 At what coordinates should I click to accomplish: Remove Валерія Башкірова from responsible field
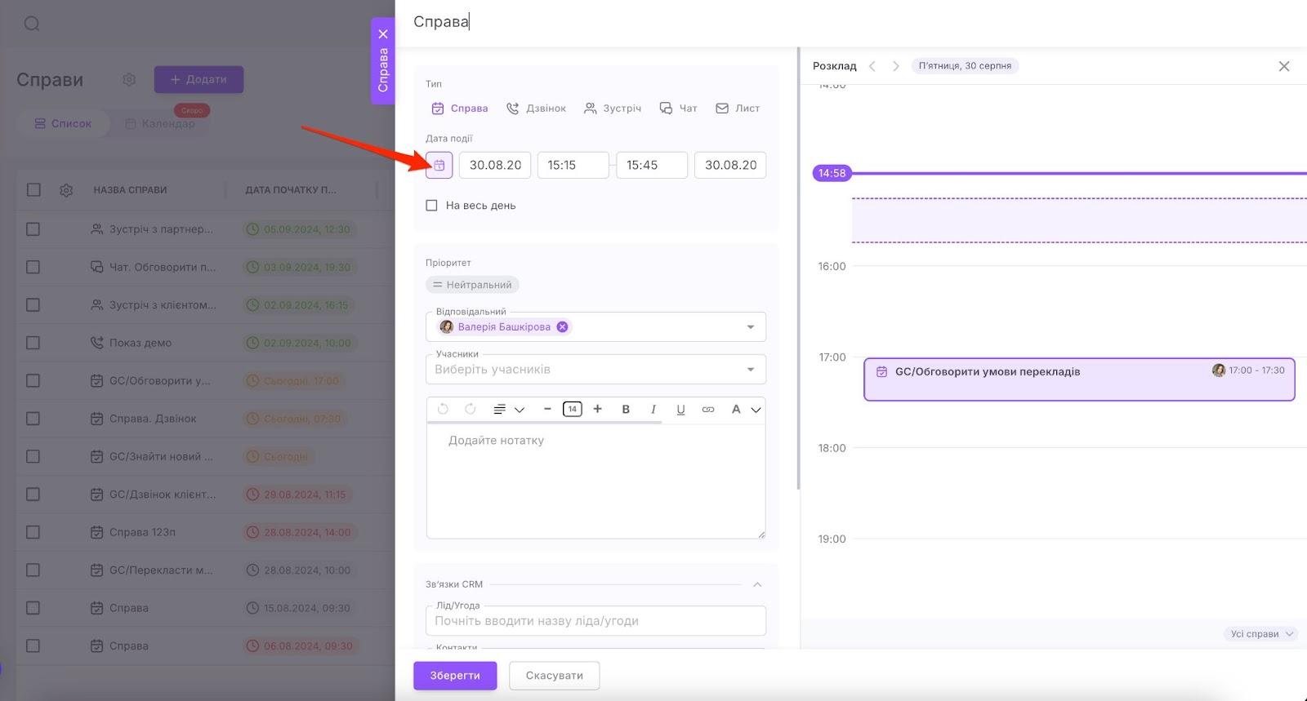[562, 326]
